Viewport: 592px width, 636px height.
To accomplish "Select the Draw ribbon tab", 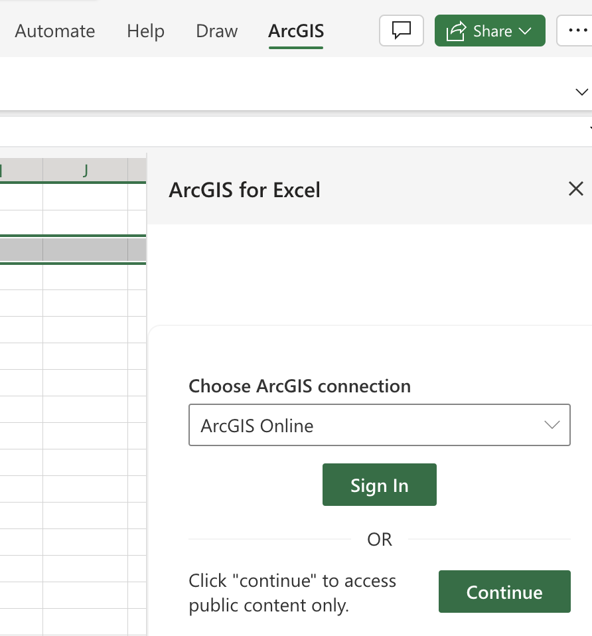I will click(x=217, y=31).
